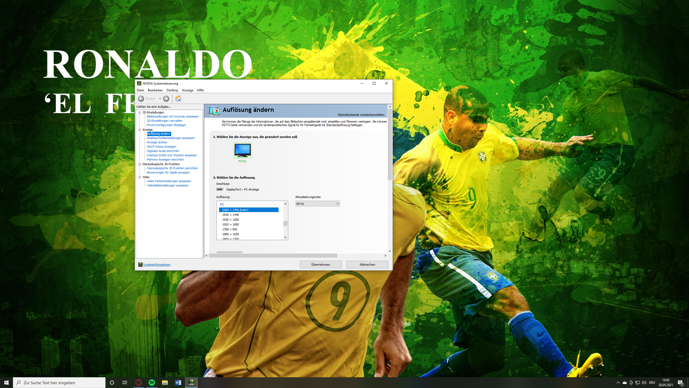Open Spotify from the taskbar

point(152,383)
